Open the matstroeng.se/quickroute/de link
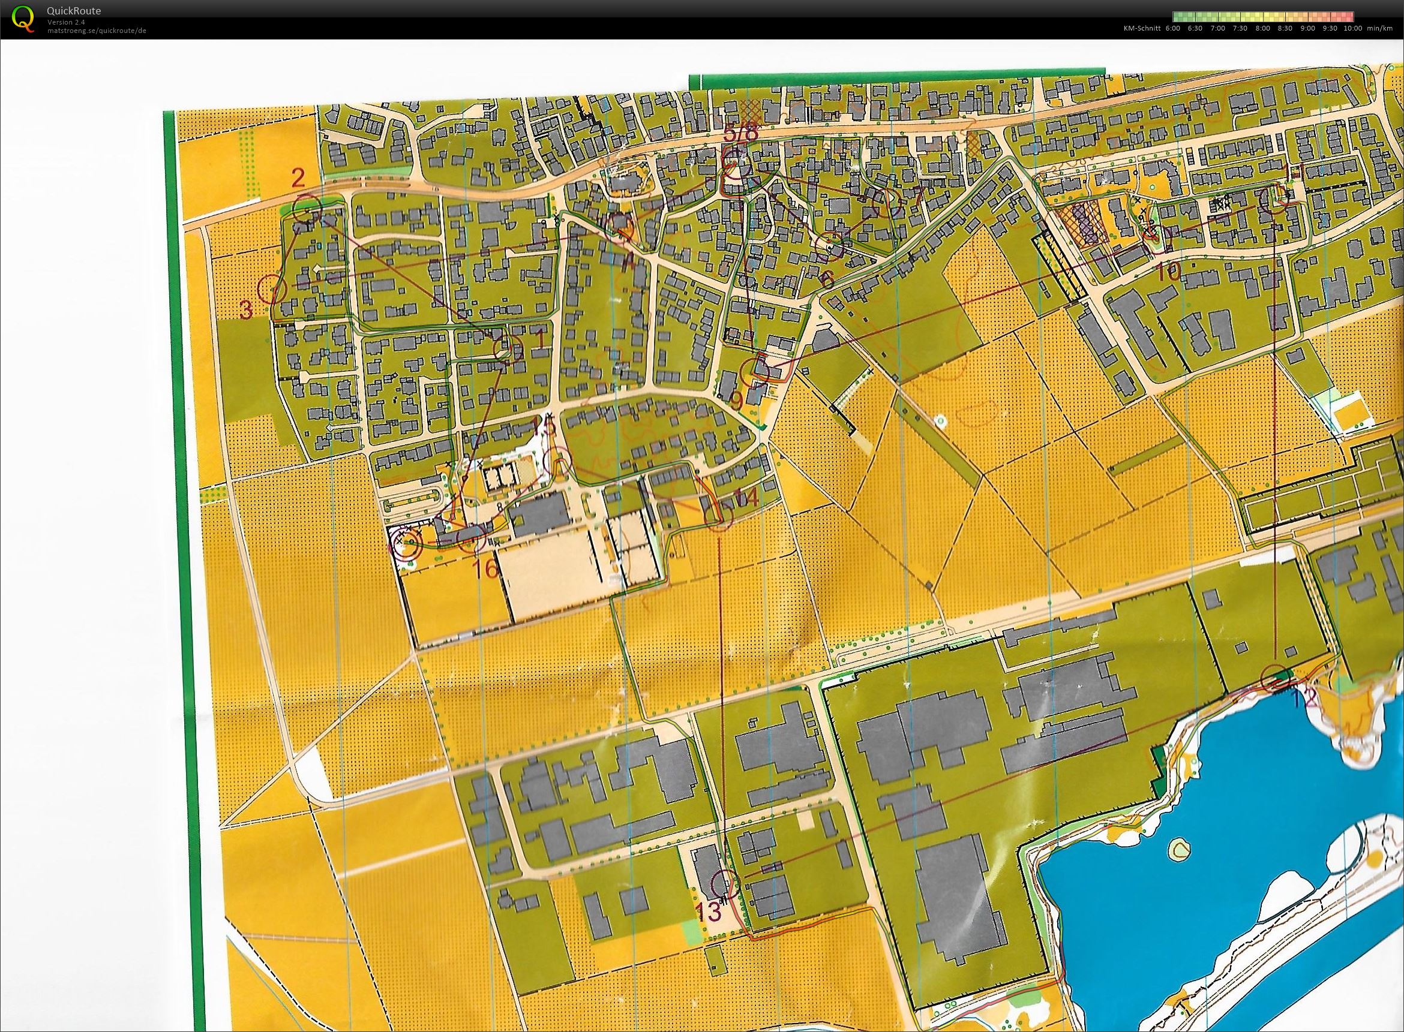The height and width of the screenshot is (1032, 1404). click(96, 30)
